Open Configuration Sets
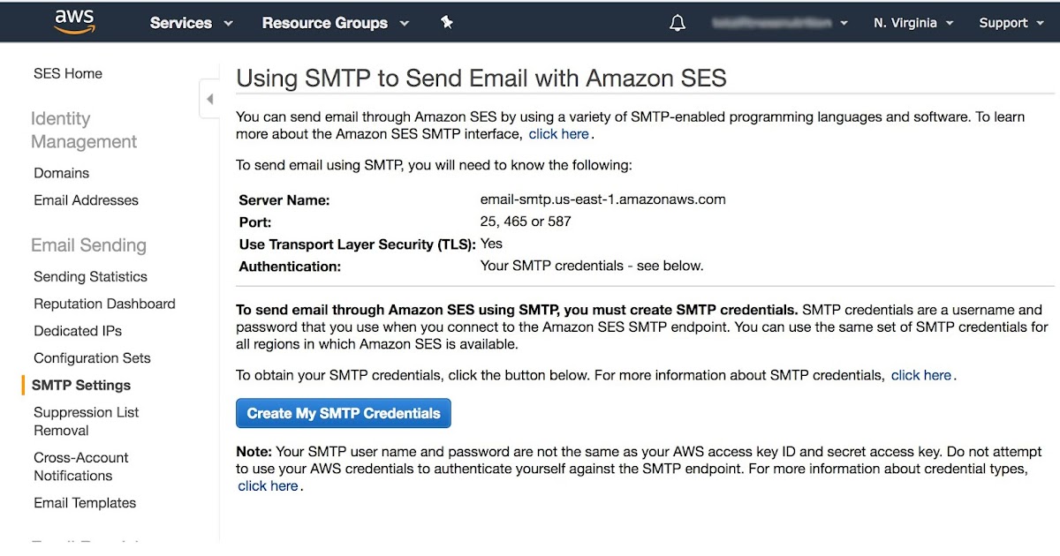 (92, 358)
